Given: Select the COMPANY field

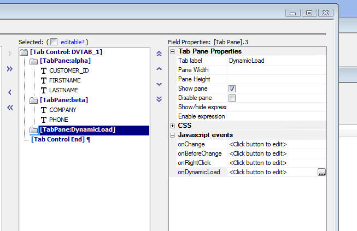Looking at the screenshot, I should click(x=63, y=110).
